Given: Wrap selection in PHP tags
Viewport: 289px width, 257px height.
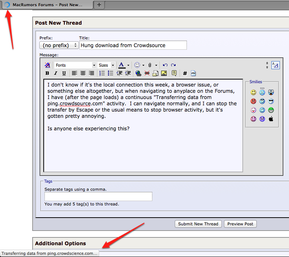Looking at the screenshot, I should click(194, 73).
